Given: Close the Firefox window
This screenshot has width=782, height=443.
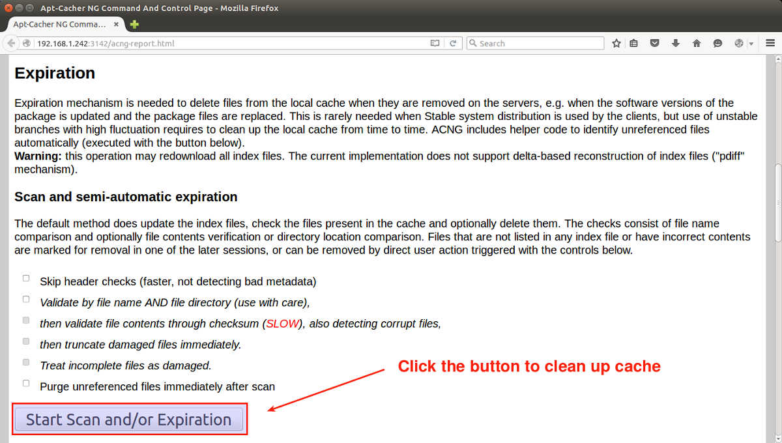Looking at the screenshot, I should point(8,8).
